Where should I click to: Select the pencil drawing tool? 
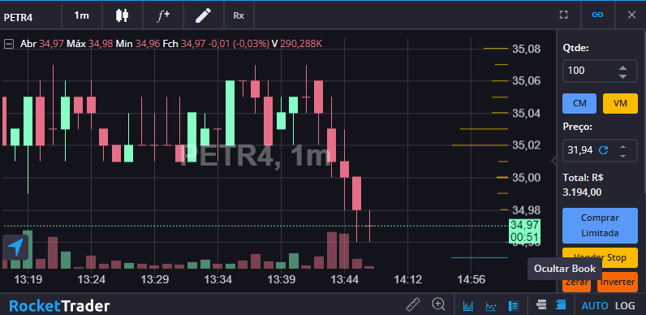[203, 15]
